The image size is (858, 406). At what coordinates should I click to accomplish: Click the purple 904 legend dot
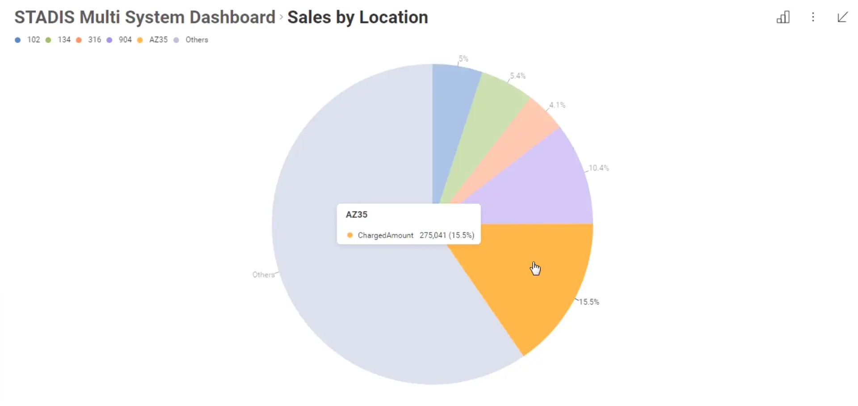pos(109,40)
